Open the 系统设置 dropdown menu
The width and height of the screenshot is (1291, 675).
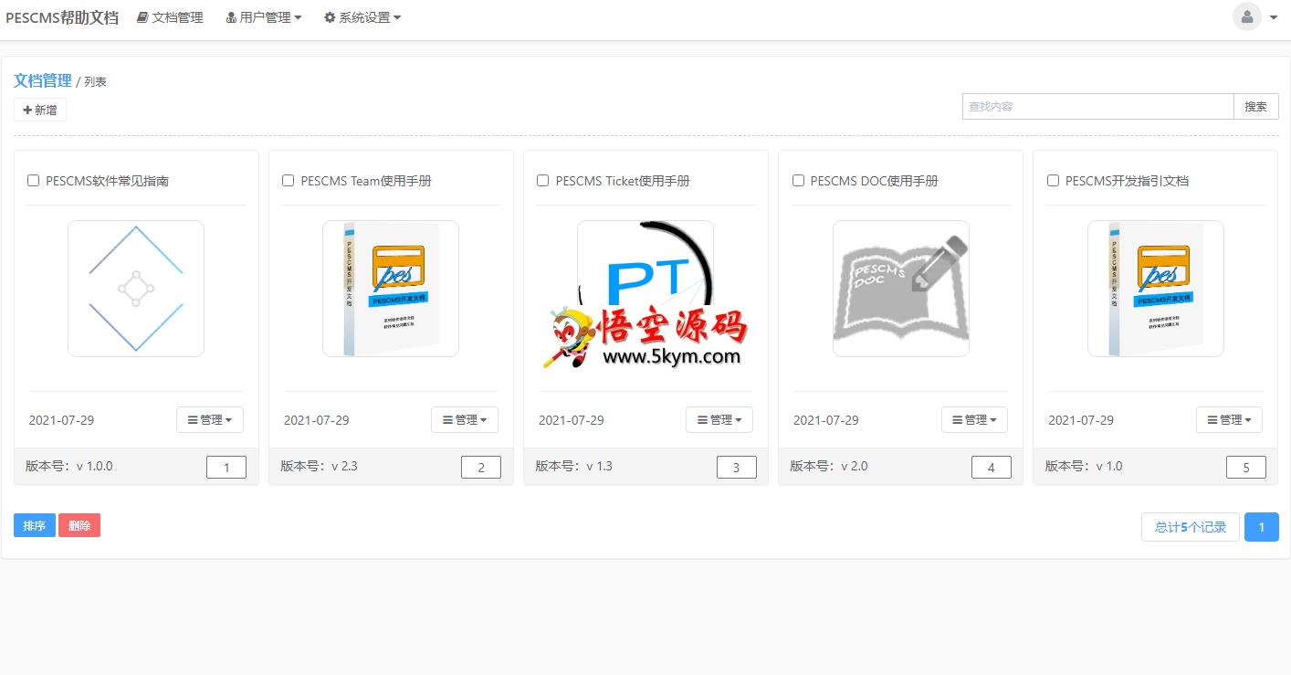coord(362,17)
